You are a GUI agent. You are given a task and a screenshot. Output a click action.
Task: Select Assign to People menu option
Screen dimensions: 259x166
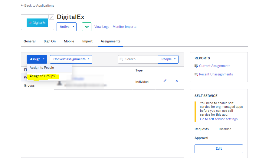(42, 68)
